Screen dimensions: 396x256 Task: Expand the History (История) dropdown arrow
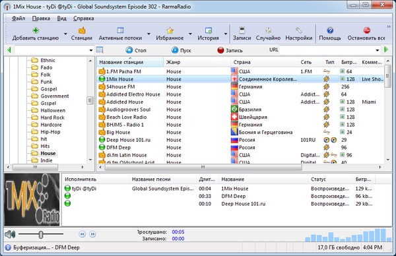[x=226, y=34]
